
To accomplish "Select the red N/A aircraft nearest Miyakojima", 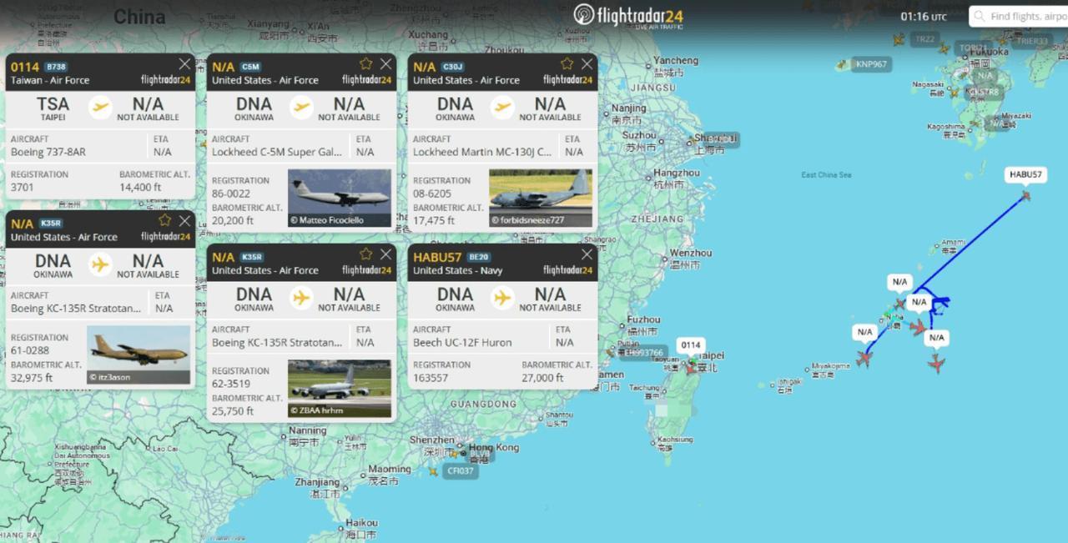I will (x=864, y=359).
